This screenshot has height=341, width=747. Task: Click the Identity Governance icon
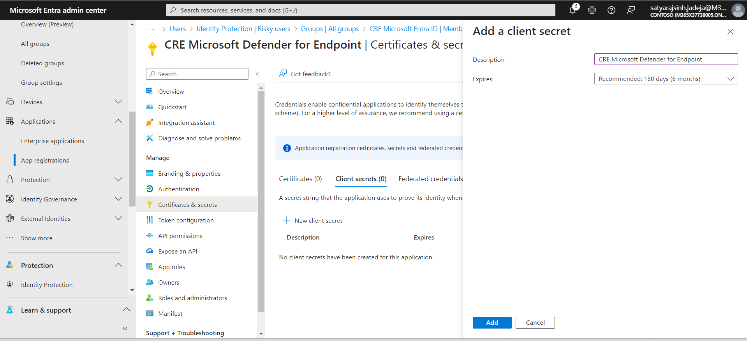coord(10,199)
